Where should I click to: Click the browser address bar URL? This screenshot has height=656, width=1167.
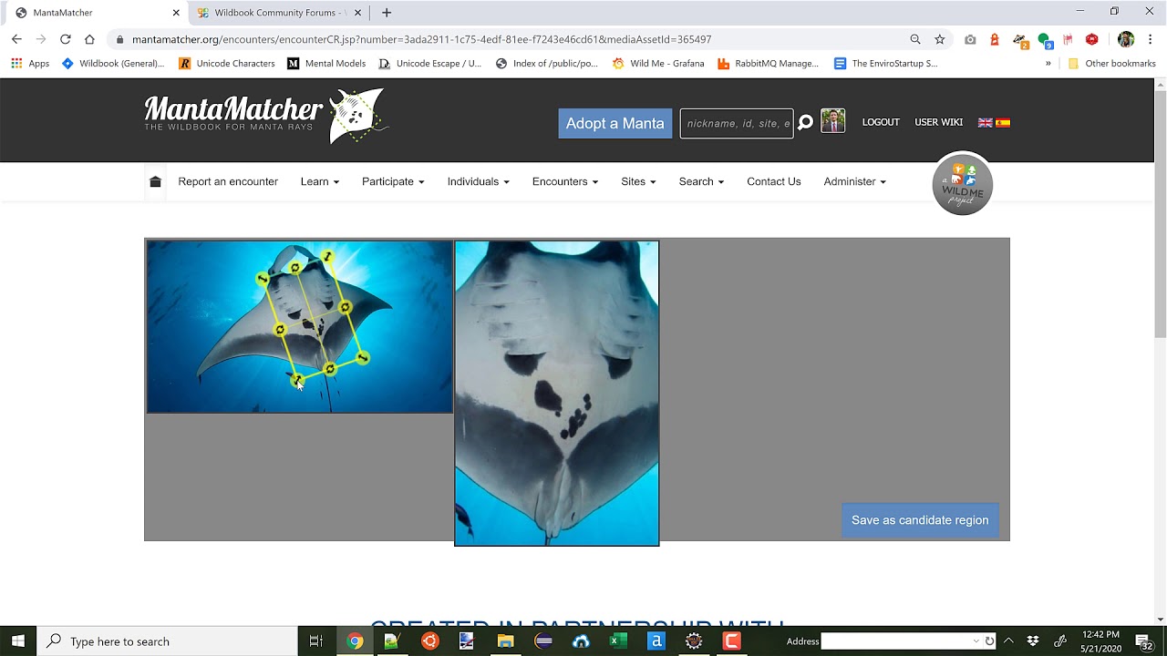421,39
